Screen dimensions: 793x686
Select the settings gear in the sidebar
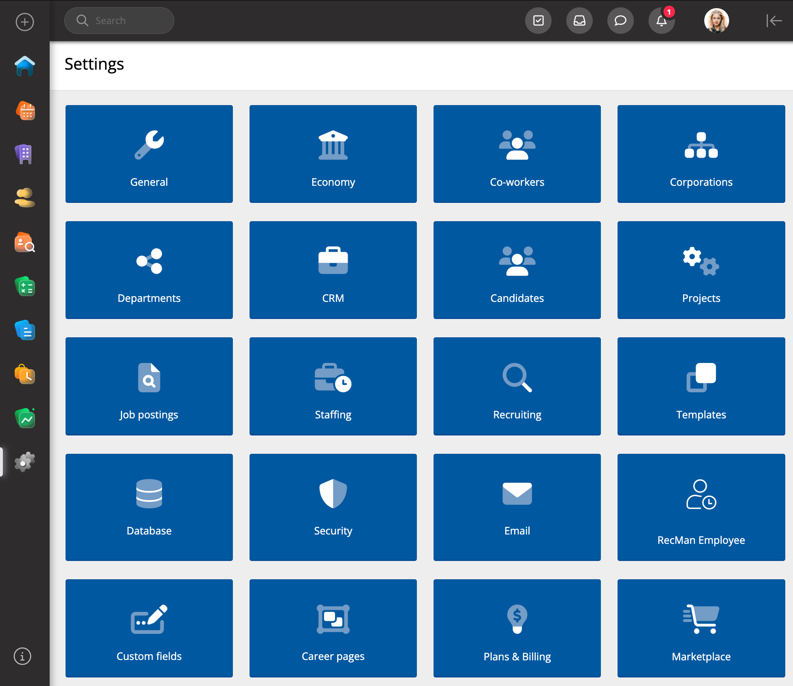[25, 462]
